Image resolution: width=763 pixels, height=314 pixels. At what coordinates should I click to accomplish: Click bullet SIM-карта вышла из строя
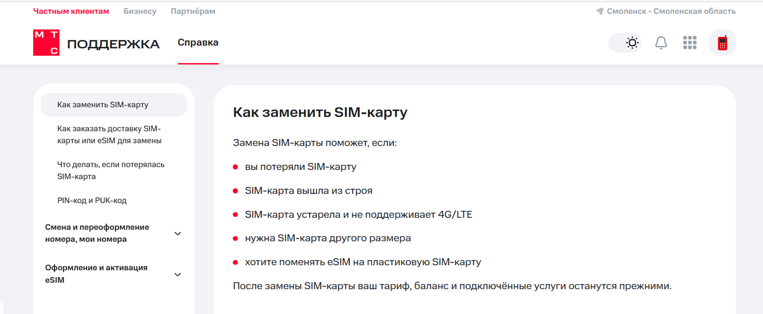click(309, 191)
